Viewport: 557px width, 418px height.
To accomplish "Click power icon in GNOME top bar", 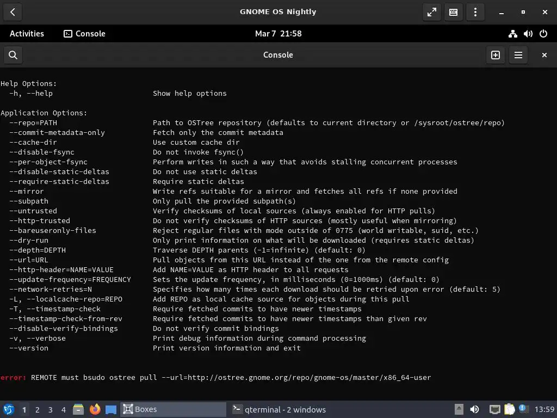I will point(543,34).
